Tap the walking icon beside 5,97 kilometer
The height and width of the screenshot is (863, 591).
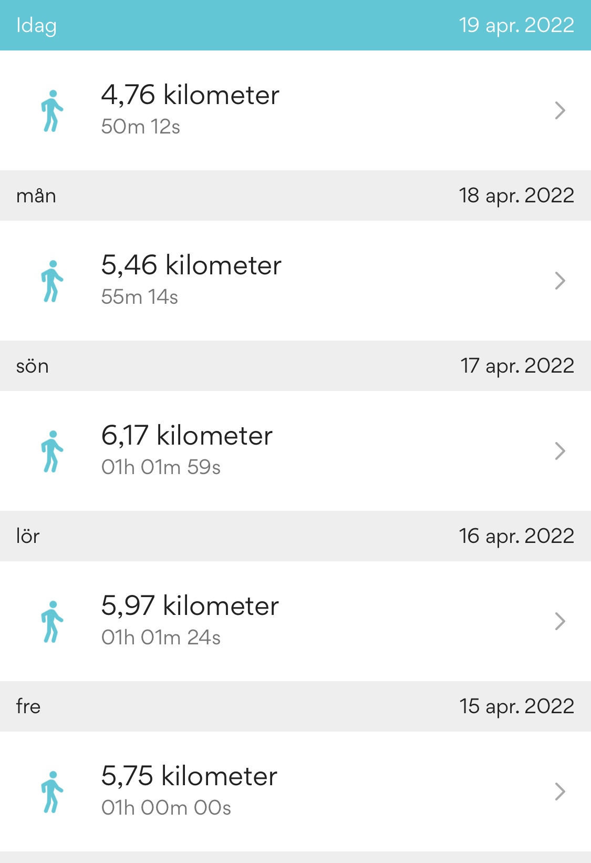pyautogui.click(x=52, y=622)
